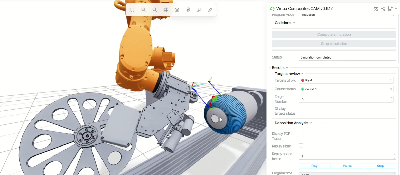Click the simulation progress bar
This screenshot has width=400, height=175.
334,50
